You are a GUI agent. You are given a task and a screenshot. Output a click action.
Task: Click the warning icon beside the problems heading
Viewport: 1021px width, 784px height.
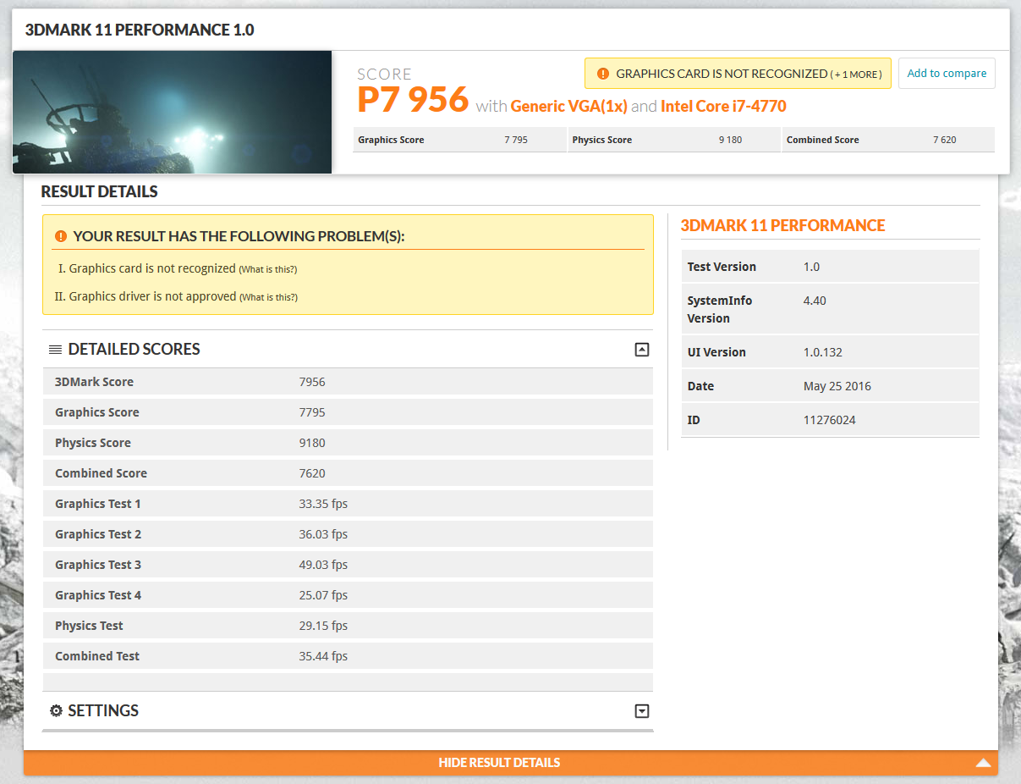pos(60,236)
